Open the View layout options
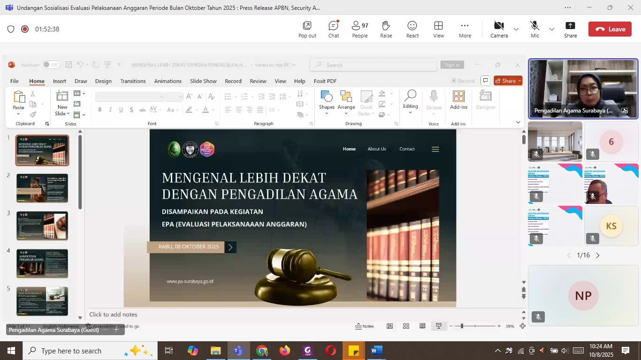 pyautogui.click(x=439, y=29)
